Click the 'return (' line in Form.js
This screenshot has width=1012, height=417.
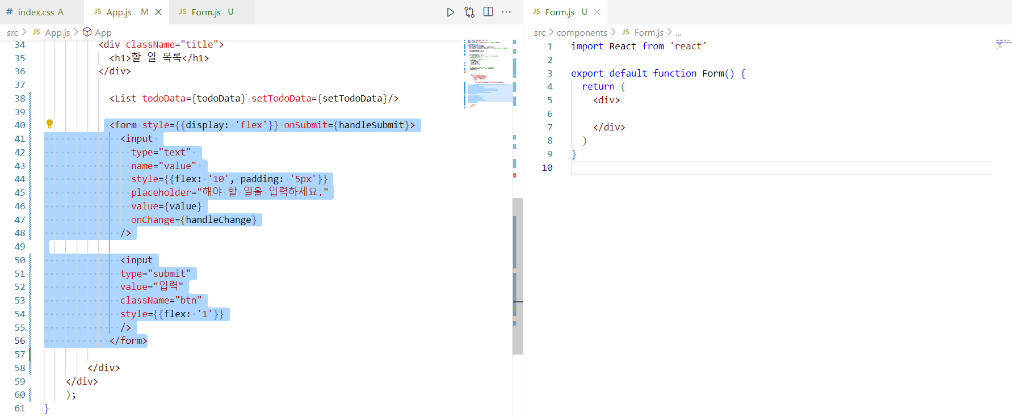(604, 86)
